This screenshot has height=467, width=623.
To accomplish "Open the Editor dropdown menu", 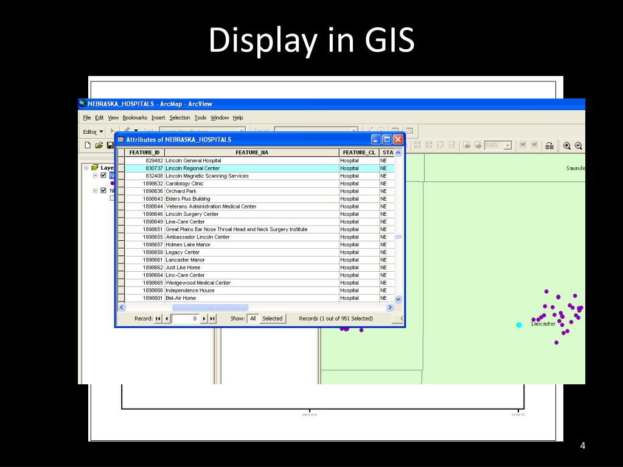I will (93, 132).
